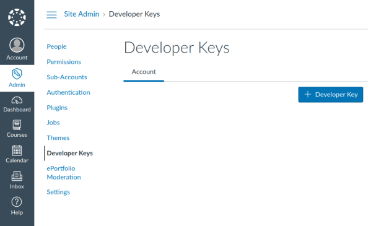This screenshot has height=226, width=376.
Task: Open Sub-Accounts link
Action: tap(67, 77)
